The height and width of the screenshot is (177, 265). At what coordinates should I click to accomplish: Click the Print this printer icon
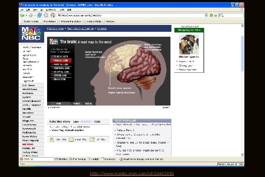tap(52, 139)
